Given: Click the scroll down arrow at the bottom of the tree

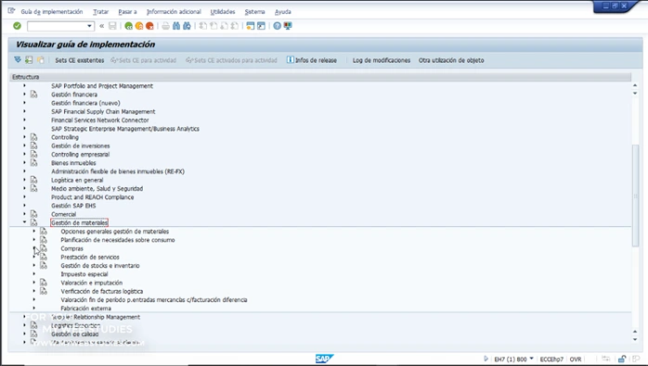Looking at the screenshot, I should click(x=635, y=339).
